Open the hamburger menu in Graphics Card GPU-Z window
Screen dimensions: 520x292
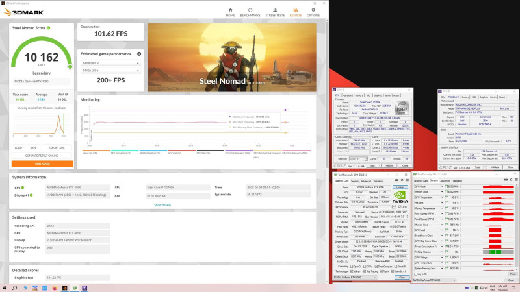(x=408, y=180)
